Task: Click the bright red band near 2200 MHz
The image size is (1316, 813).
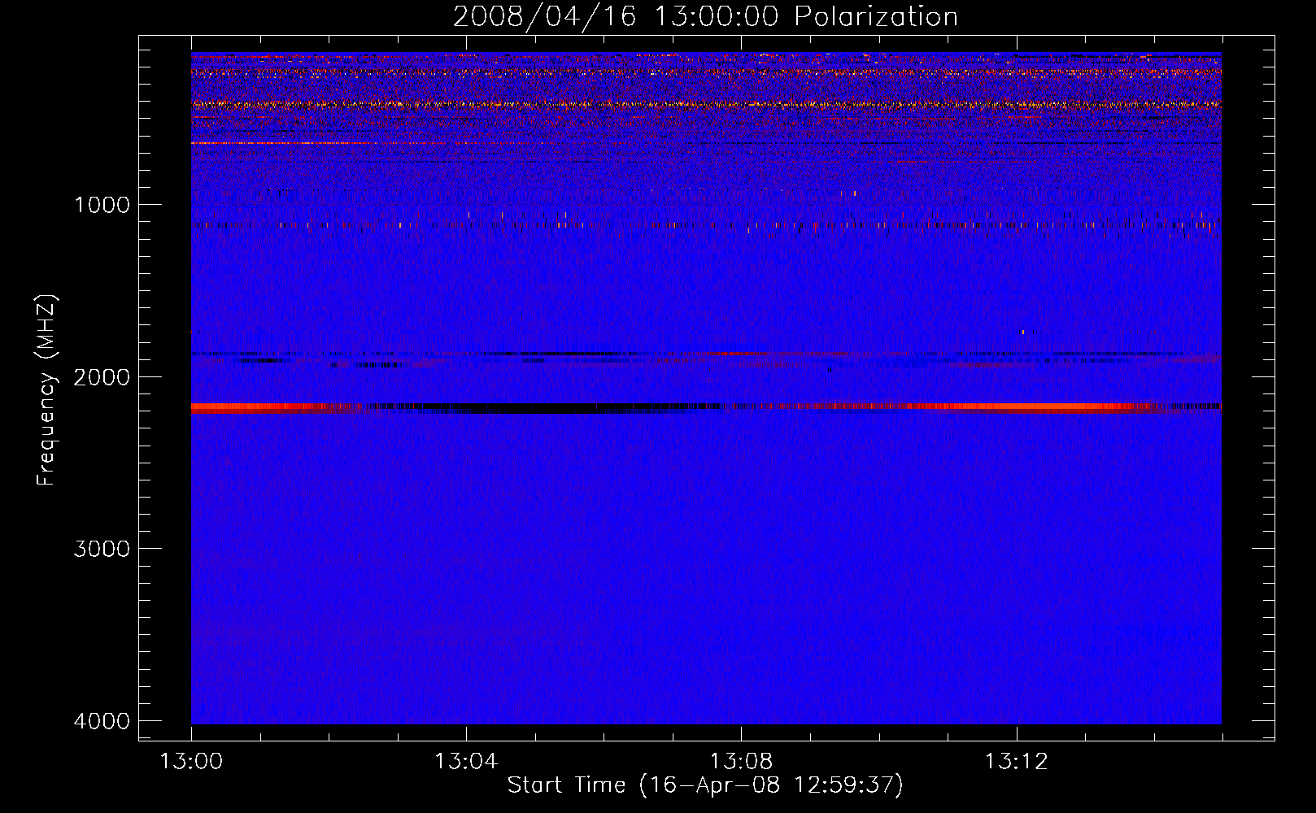Action: point(706,408)
